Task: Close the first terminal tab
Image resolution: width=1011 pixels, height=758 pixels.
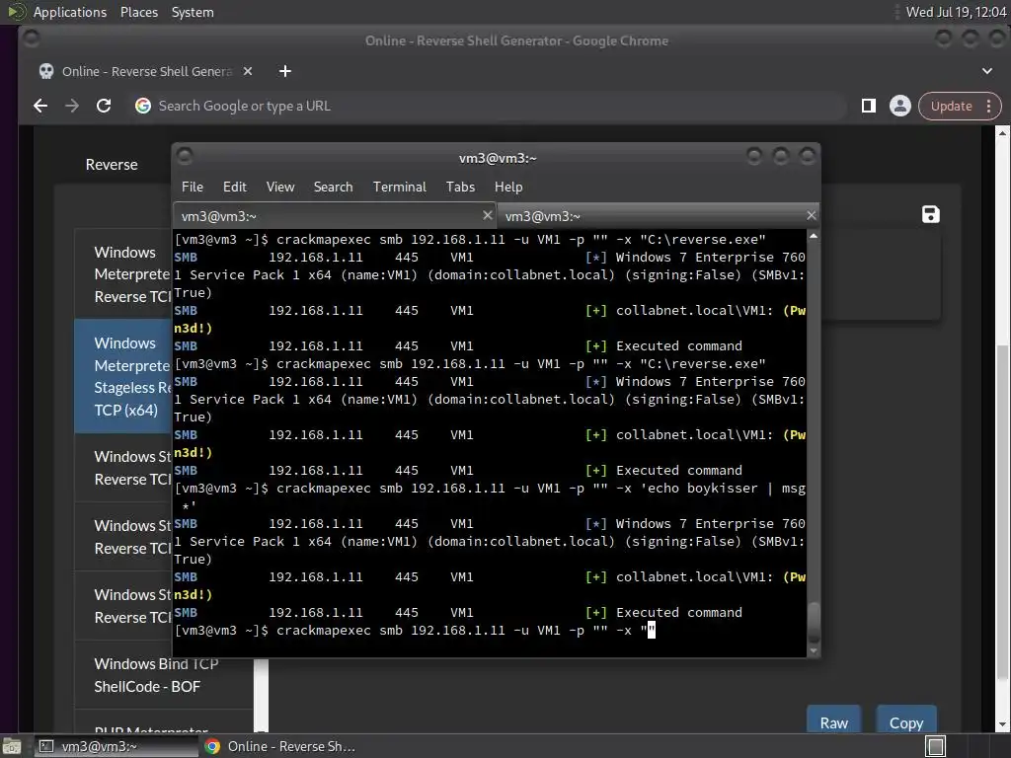Action: click(488, 215)
